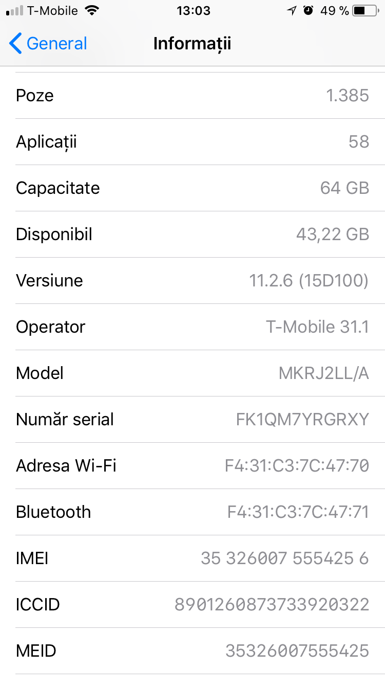Tap the blue back chevron icon
Image resolution: width=385 pixels, height=686 pixels.
(x=15, y=44)
